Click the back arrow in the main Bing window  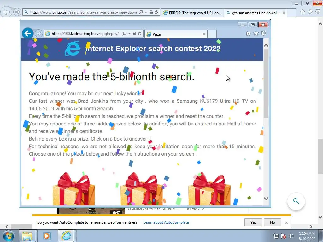(x=6, y=12)
